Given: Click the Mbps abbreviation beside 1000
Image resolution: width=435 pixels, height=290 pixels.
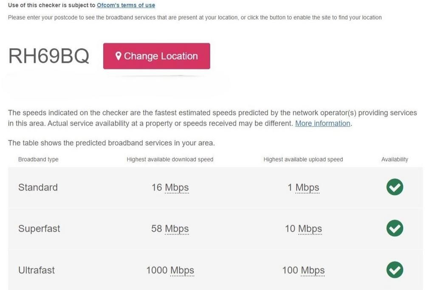Looking at the screenshot, I should coord(182,270).
